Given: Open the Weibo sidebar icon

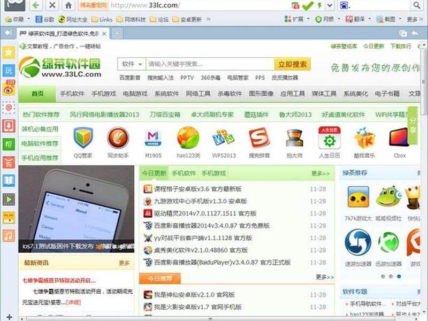Looking at the screenshot, I should coord(9,88).
